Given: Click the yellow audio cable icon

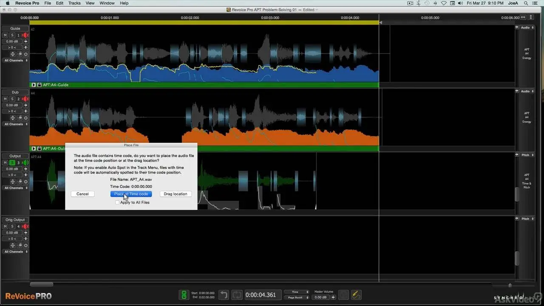Looking at the screenshot, I should [x=356, y=295].
